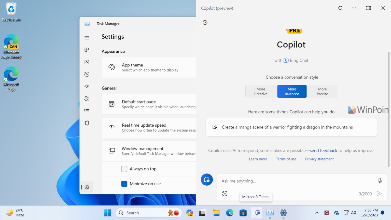Image resolution: width=391 pixels, height=220 pixels.
Task: Start a new topic with the blue Copilot button
Action: (x=207, y=180)
